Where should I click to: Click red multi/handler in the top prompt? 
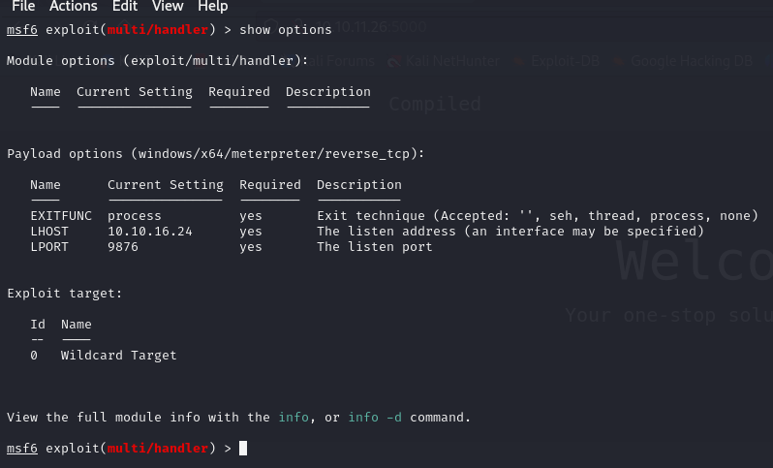(x=158, y=30)
